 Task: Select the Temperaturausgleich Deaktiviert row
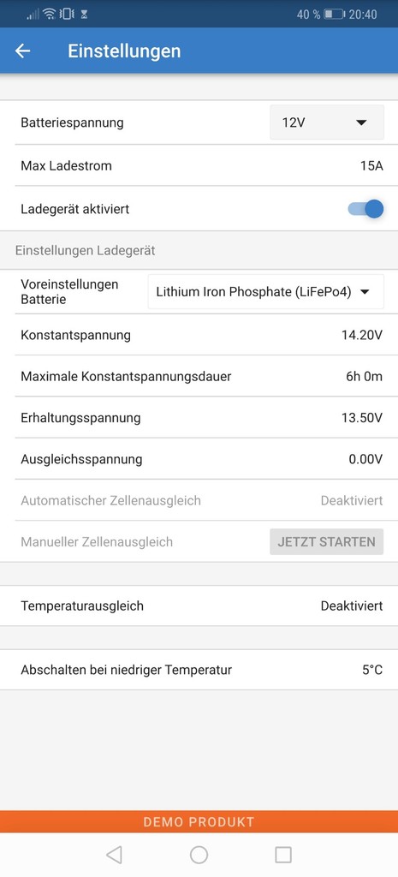pyautogui.click(x=199, y=606)
